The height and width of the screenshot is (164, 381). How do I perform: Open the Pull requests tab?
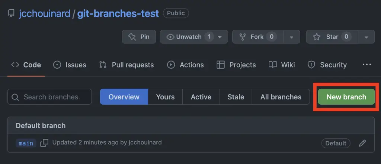coord(127,65)
